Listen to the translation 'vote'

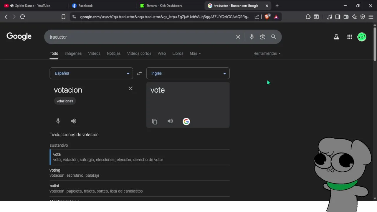(x=170, y=121)
